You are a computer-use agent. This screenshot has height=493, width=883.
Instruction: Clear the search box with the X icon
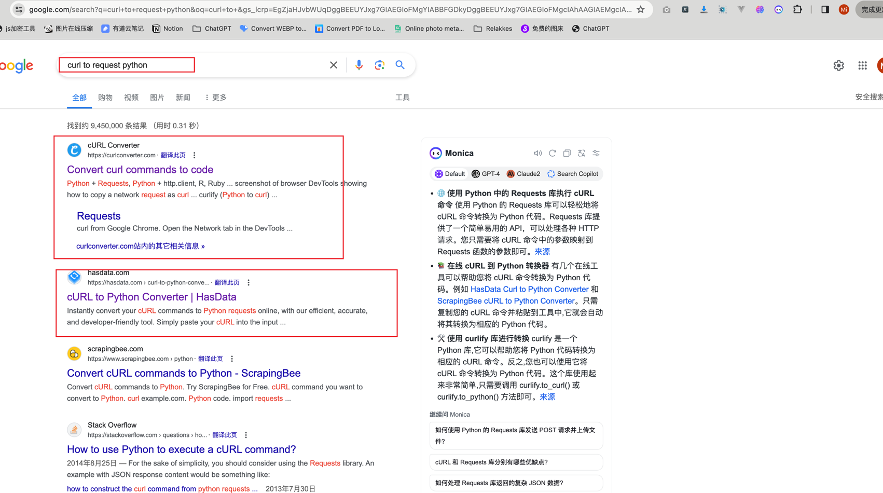334,65
